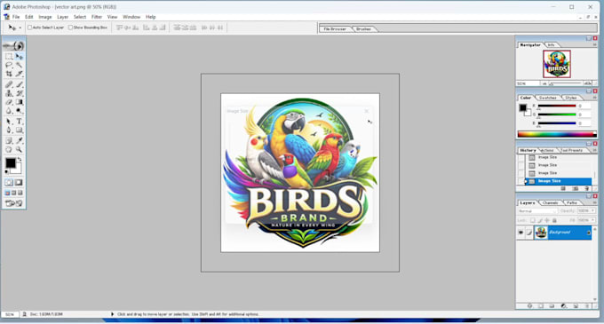The height and width of the screenshot is (324, 604).
Task: Select the Eyedropper tool
Action: [19, 141]
